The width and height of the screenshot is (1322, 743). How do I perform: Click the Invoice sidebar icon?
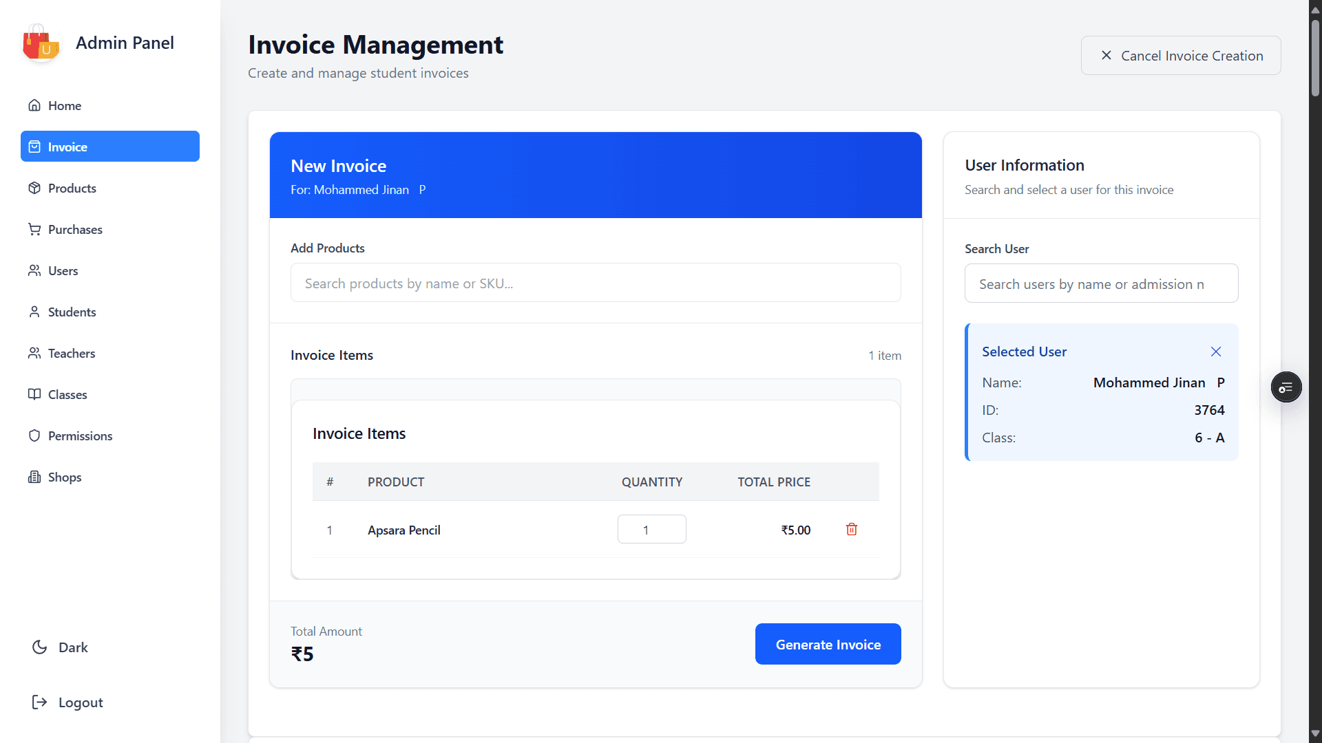(x=34, y=147)
